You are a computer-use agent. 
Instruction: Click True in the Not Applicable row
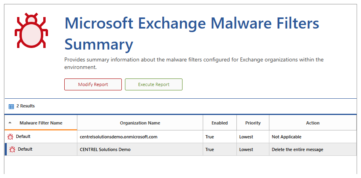tap(209, 137)
